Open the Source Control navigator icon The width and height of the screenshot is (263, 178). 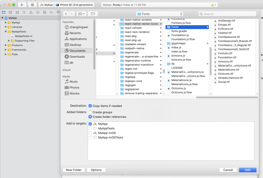click(10, 12)
